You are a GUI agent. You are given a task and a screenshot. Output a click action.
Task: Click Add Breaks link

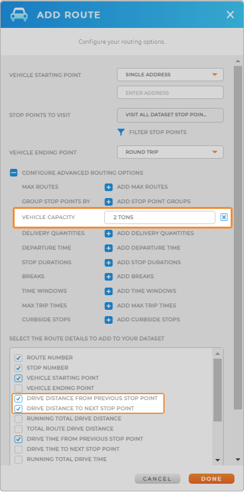[135, 276]
